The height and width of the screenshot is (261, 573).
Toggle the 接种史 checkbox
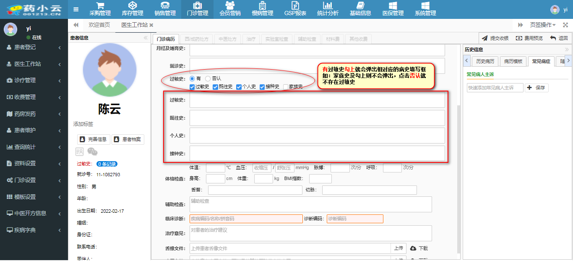click(262, 87)
